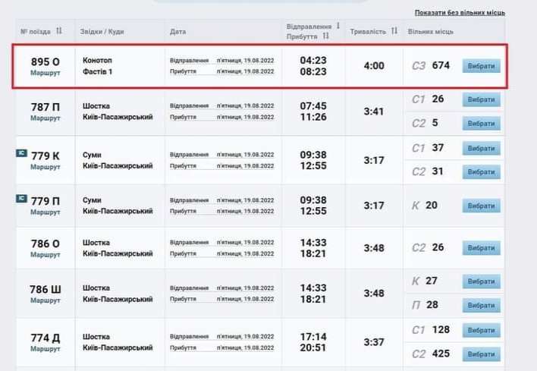
Task: Open Маршрут link for train 774 Д
Action: point(46,349)
